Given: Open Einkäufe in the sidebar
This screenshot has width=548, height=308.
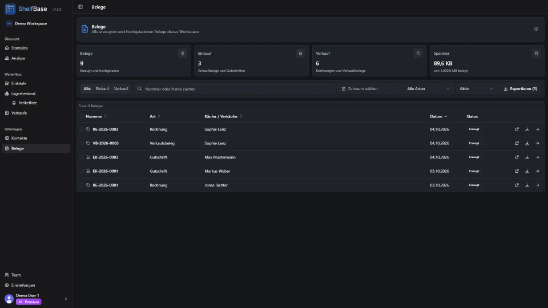Looking at the screenshot, I should 36,83.
